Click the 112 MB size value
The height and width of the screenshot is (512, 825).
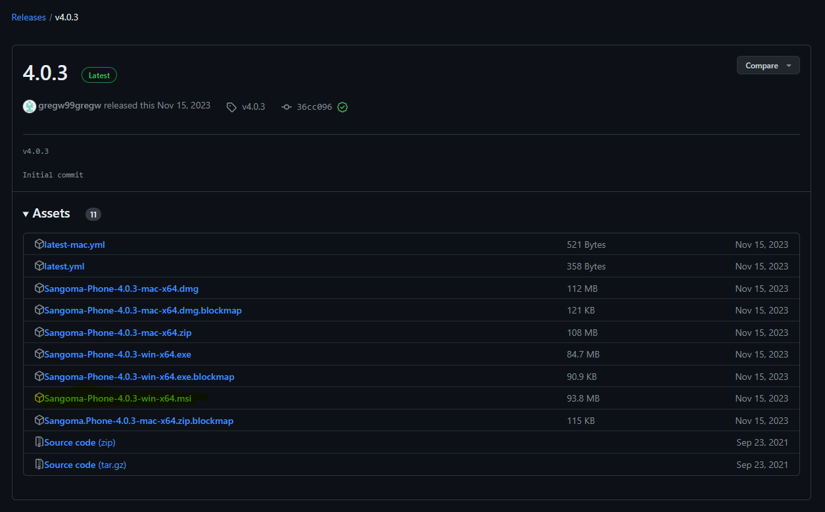click(582, 289)
